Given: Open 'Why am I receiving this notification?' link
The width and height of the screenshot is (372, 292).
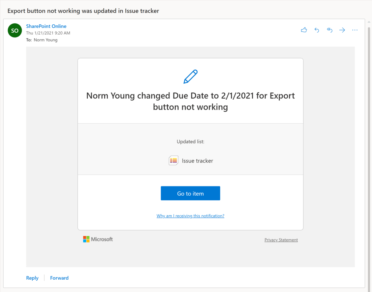Looking at the screenshot, I should click(190, 216).
